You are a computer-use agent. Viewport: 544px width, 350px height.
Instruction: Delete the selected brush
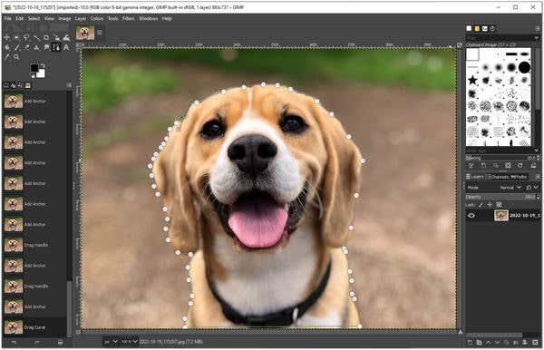coord(508,165)
